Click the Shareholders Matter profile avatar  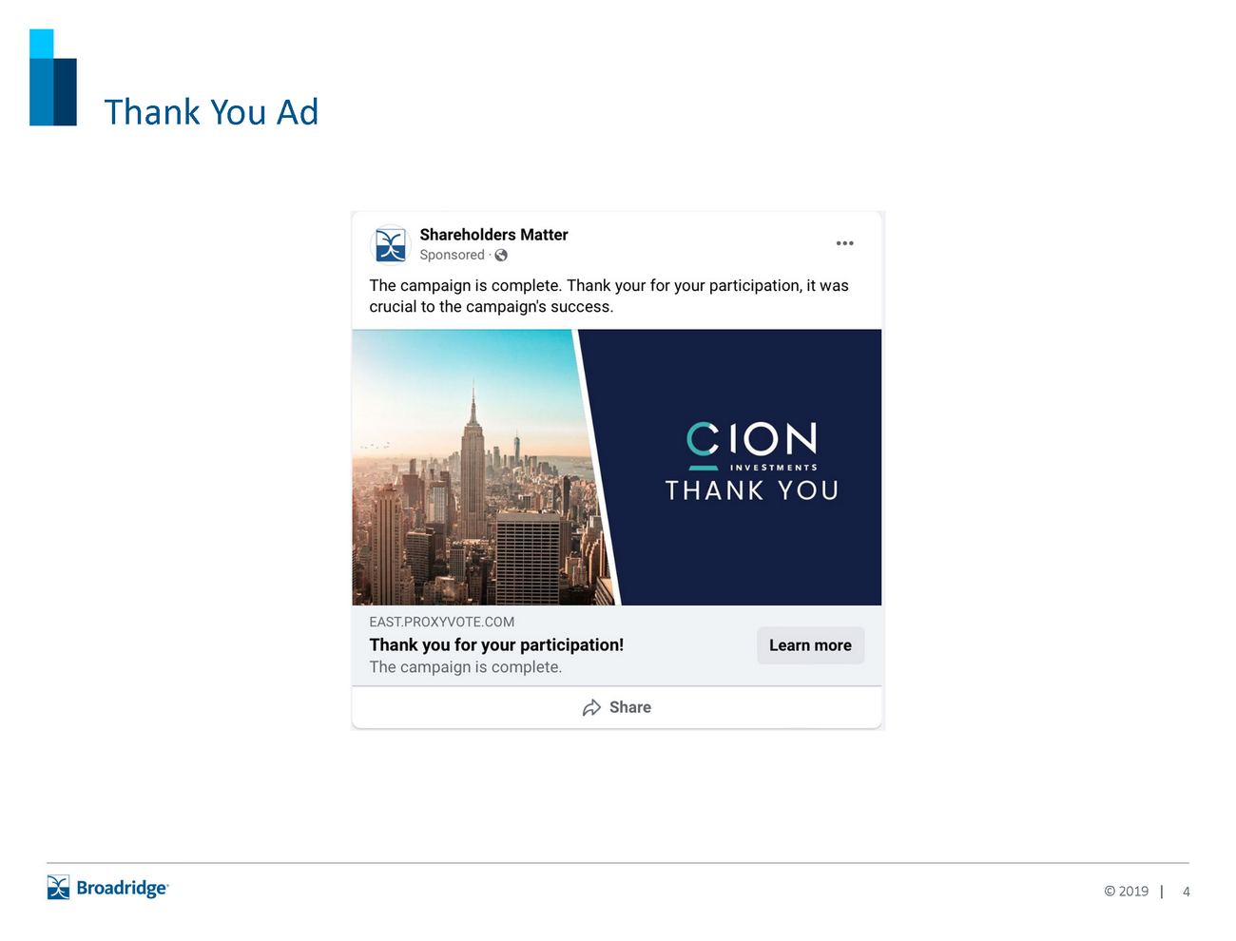(x=390, y=244)
